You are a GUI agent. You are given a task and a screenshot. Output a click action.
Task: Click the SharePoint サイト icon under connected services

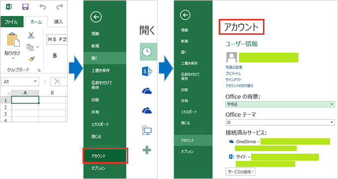(x=231, y=157)
